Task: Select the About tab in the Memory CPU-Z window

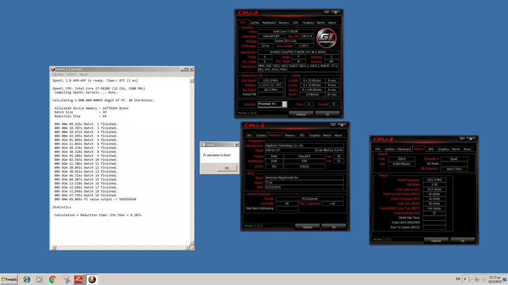Action: (x=467, y=149)
